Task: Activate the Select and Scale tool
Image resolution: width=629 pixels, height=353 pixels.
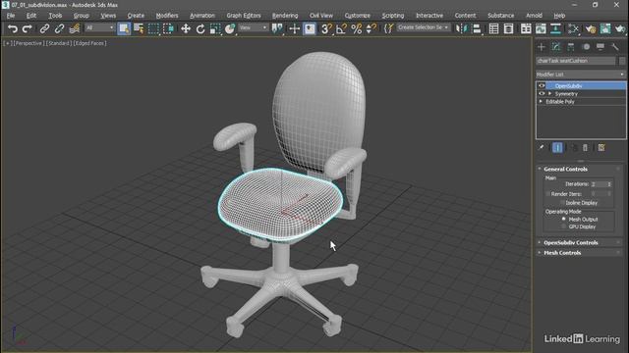Action: 215,28
